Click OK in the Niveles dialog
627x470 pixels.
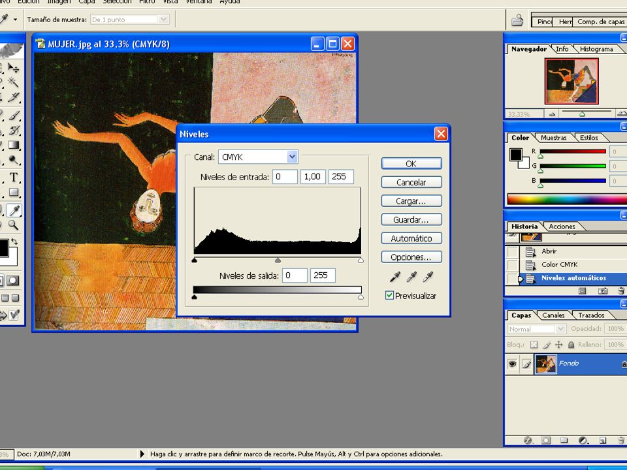(x=411, y=163)
